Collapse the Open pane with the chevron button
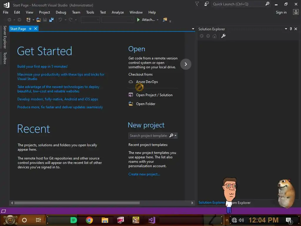The image size is (301, 226). (186, 64)
